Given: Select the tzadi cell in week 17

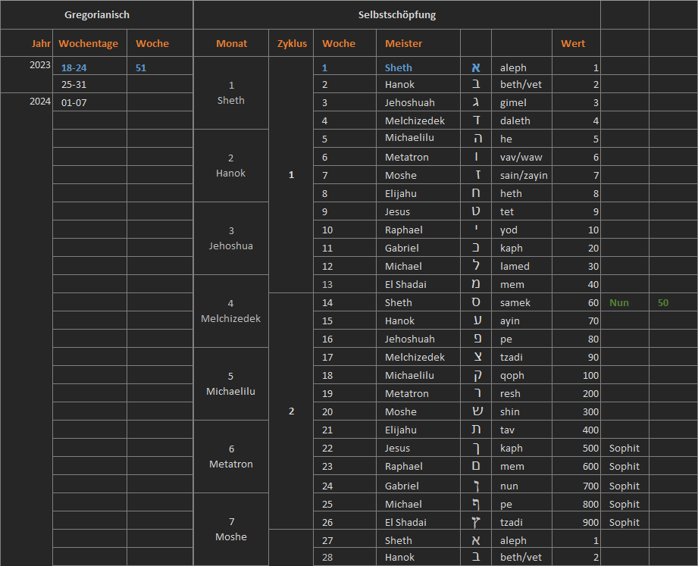Looking at the screenshot, I should (x=521, y=357).
